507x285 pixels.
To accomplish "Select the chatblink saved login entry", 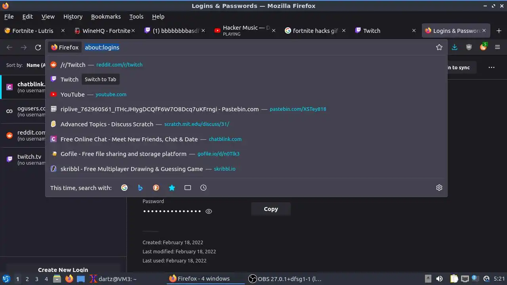I will tap(23, 87).
